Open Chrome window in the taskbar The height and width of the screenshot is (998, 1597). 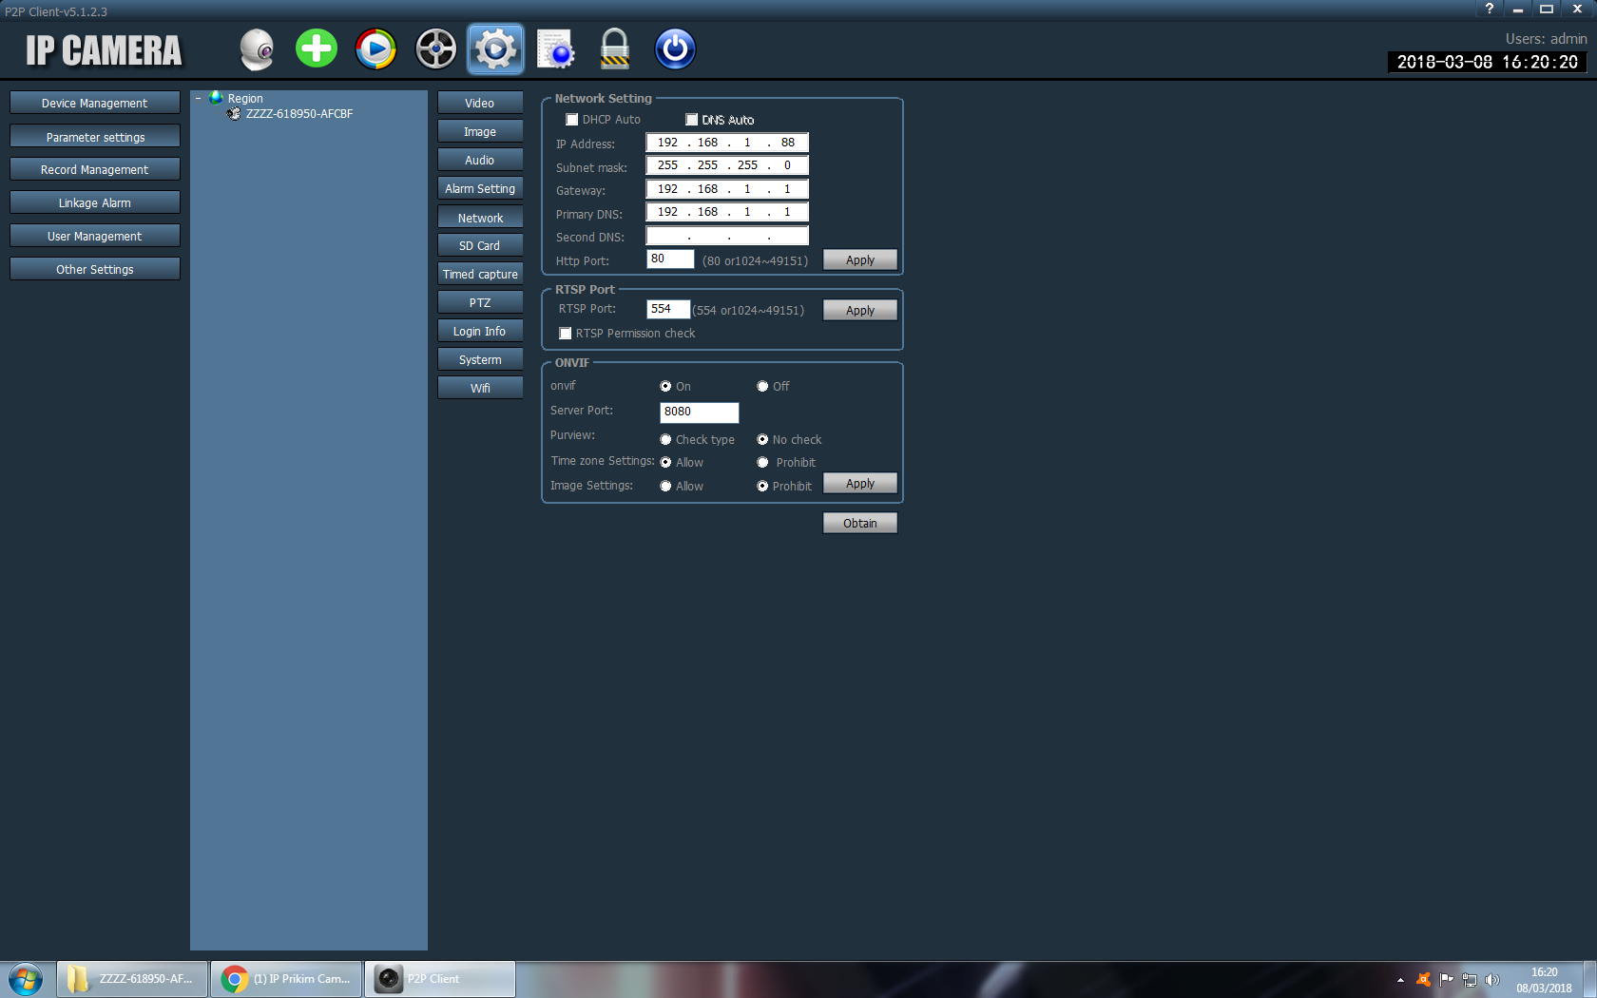(287, 979)
